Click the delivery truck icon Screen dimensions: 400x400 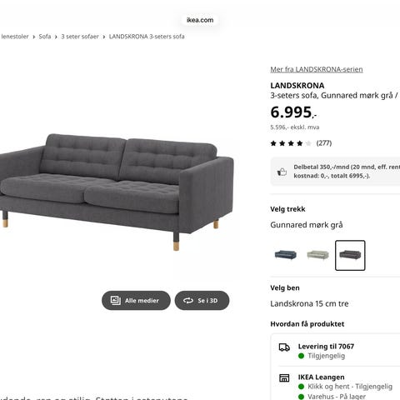click(x=284, y=347)
